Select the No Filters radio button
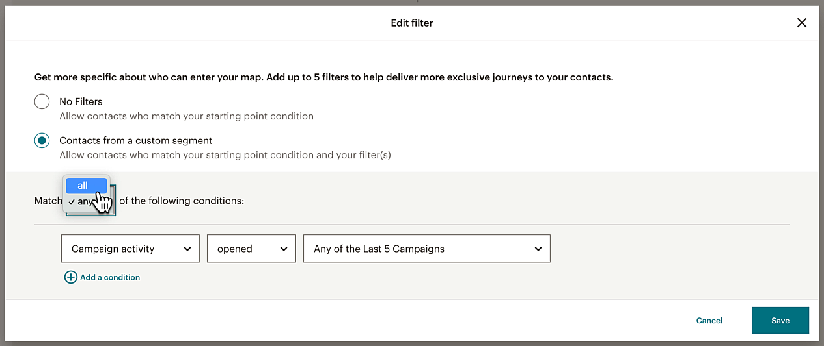 pyautogui.click(x=42, y=102)
